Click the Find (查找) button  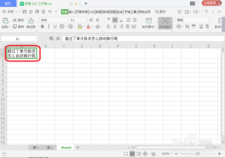point(160,12)
